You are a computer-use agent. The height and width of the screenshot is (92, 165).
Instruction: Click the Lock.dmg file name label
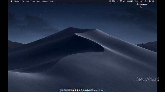click(144, 4)
